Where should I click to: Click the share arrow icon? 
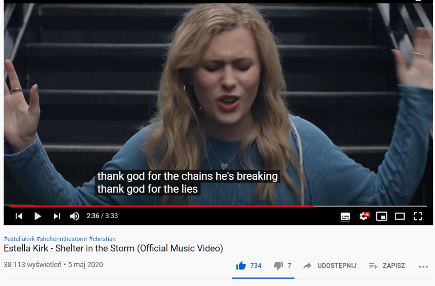pos(307,266)
